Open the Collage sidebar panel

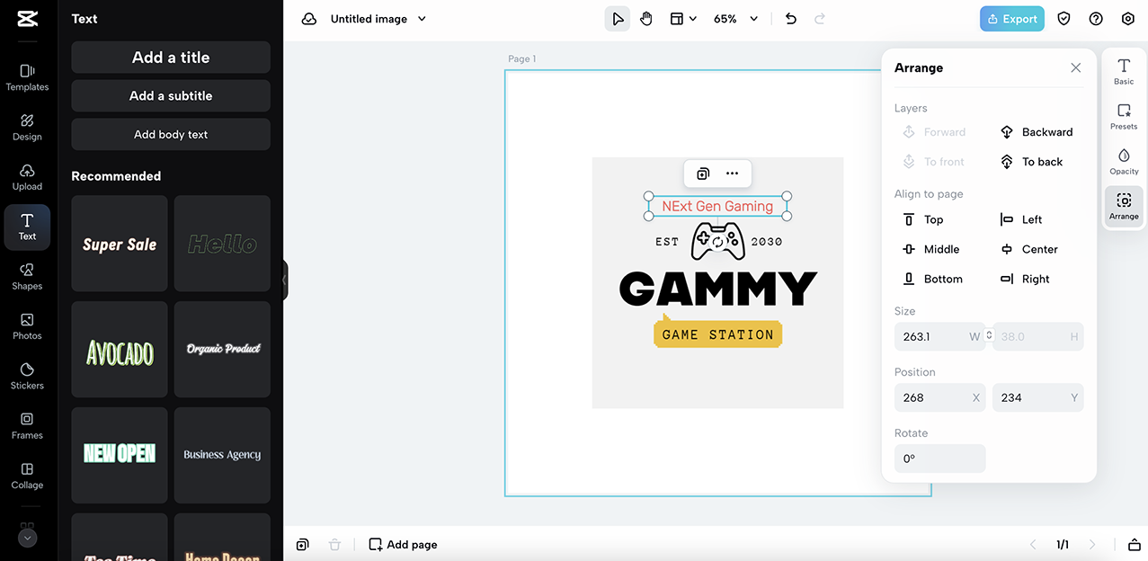pyautogui.click(x=27, y=476)
